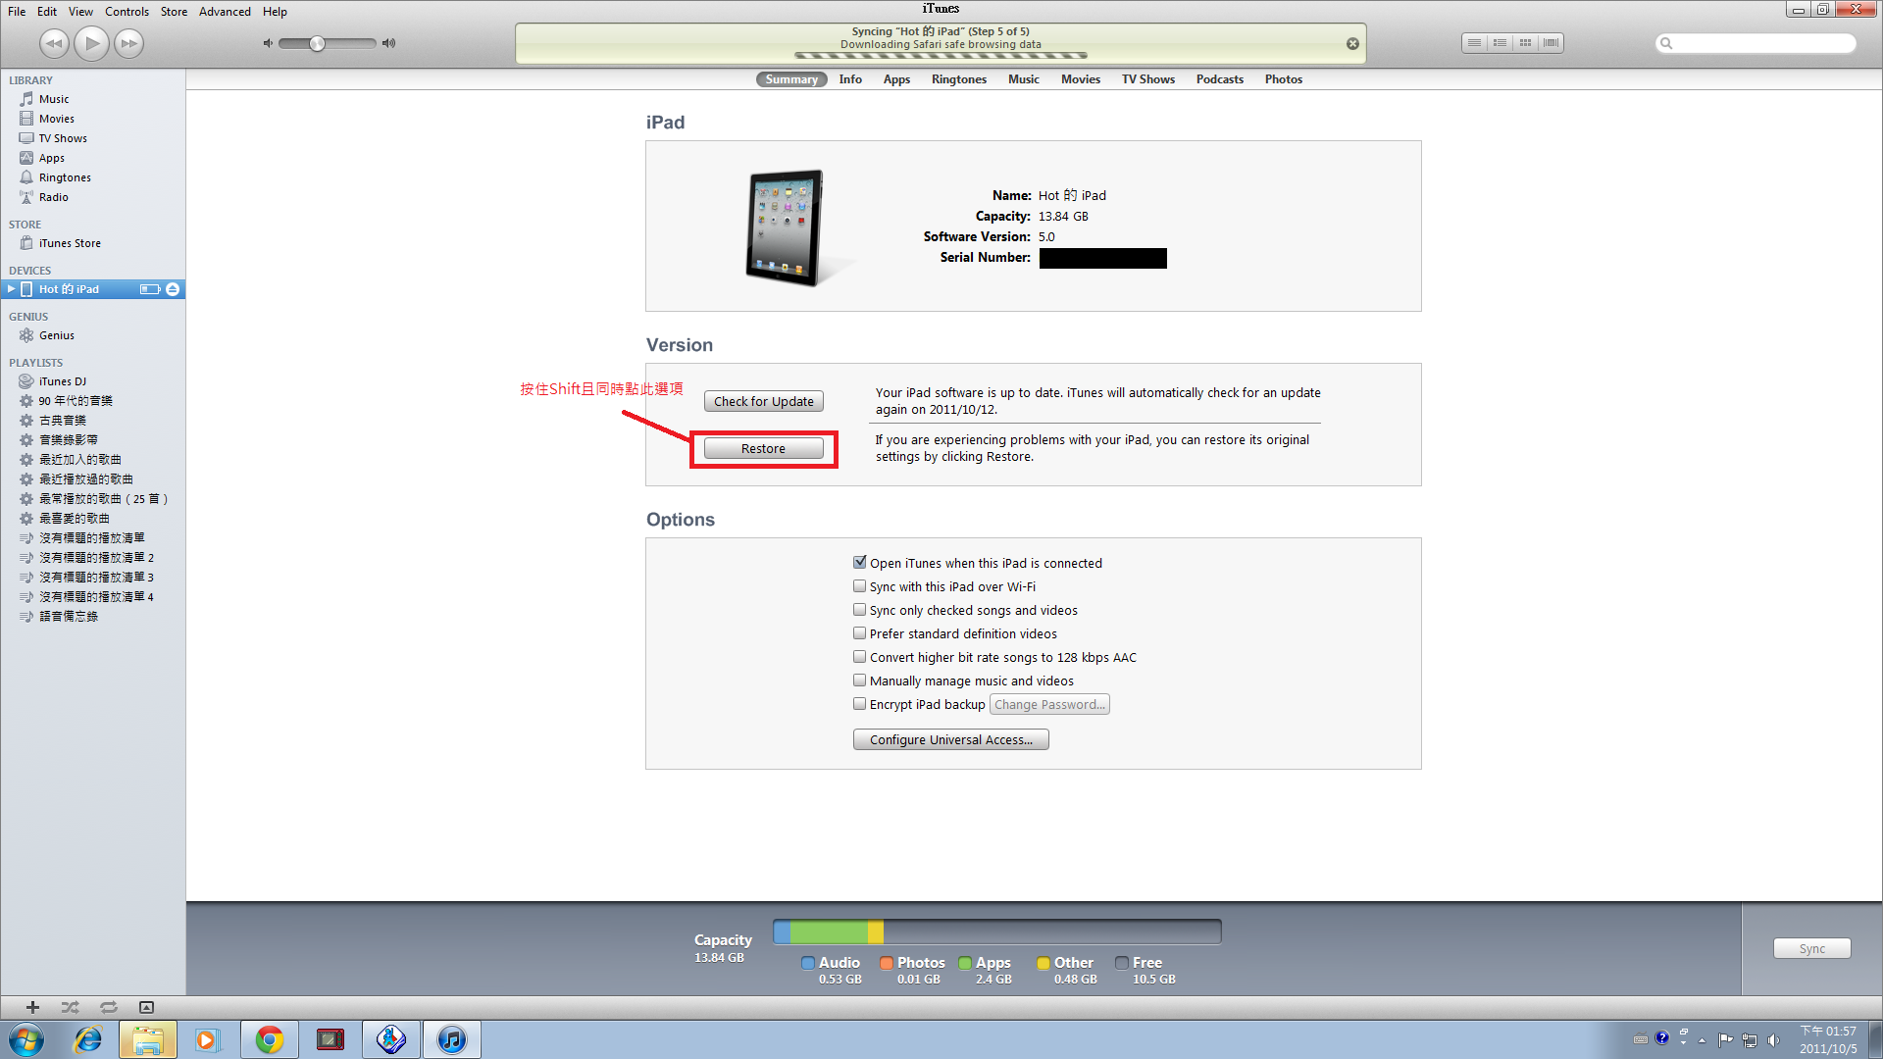
Task: Click the add playlist plus icon
Action: [x=32, y=1007]
